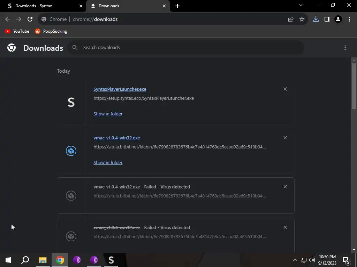
Task: Open the taskbar clock and date
Action: 327,260
